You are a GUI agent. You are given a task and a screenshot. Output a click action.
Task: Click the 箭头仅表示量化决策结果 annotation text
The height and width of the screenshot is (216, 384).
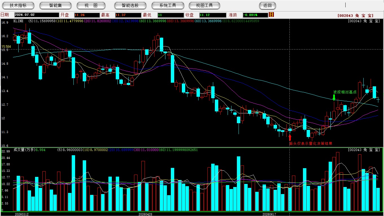(x=311, y=143)
